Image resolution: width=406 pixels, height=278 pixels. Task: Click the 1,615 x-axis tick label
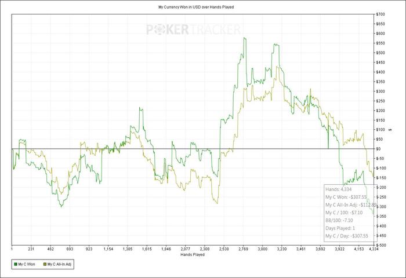tap(147, 249)
